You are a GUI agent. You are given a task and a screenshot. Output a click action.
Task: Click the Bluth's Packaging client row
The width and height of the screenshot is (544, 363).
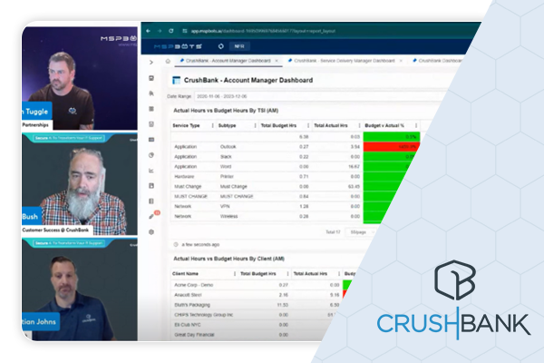(255, 305)
